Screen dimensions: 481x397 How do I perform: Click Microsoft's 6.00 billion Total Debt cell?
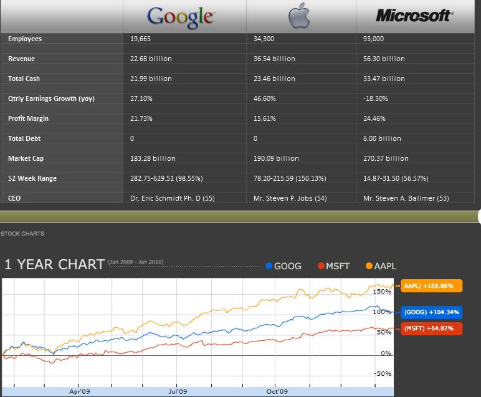tap(382, 138)
